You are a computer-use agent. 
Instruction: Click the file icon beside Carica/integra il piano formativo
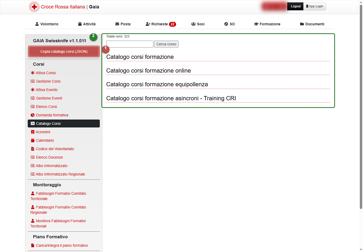(33, 245)
